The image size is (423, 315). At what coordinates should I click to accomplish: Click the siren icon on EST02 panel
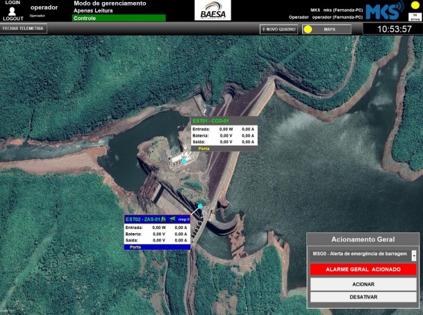point(163,219)
